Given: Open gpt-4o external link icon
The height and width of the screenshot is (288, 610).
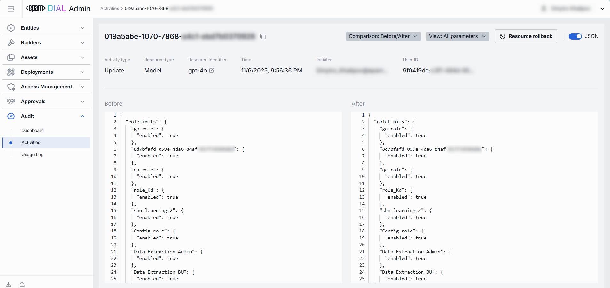Looking at the screenshot, I should point(212,70).
